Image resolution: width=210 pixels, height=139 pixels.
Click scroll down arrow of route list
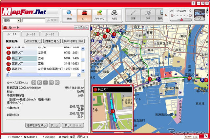[x=83, y=71]
